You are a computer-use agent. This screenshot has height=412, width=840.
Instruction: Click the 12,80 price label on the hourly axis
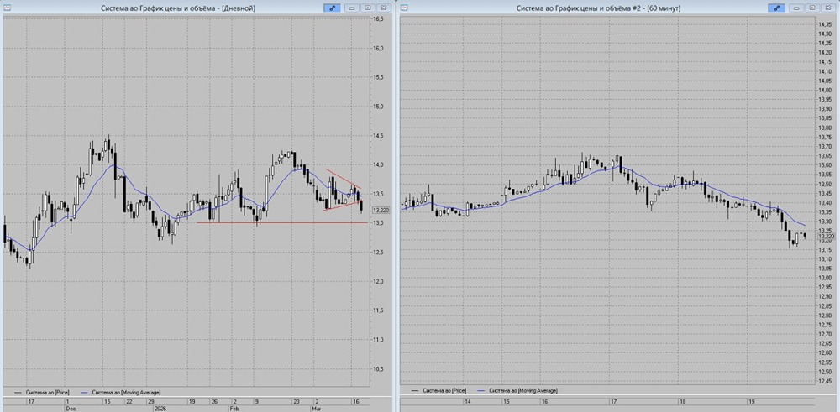pyautogui.click(x=824, y=316)
